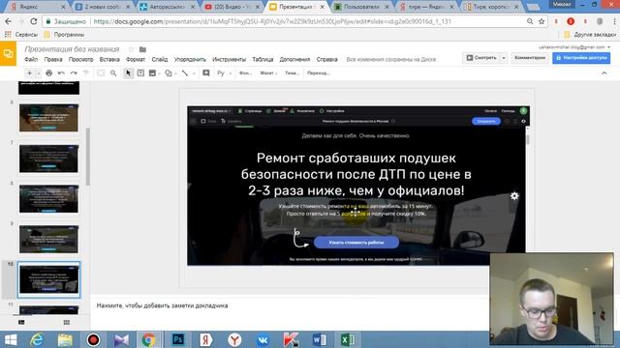Zoom to fit the slide
Screen dimensions: 620x348
click(101, 73)
